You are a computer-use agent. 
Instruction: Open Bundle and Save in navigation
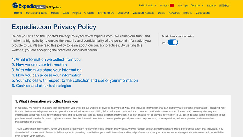tap(36, 13)
